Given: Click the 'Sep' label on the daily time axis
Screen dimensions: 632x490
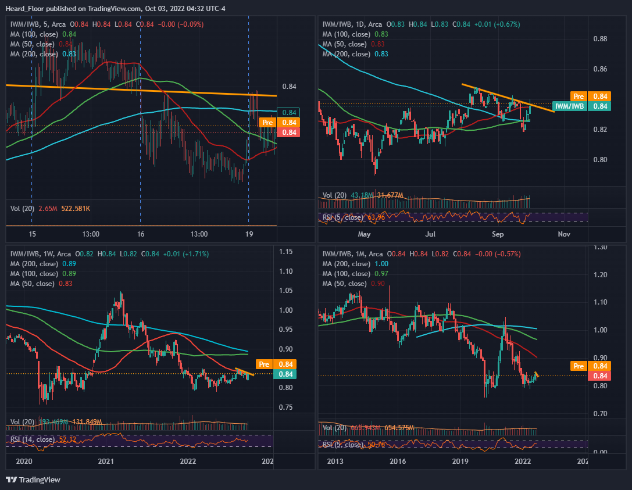Looking at the screenshot, I should coord(498,234).
